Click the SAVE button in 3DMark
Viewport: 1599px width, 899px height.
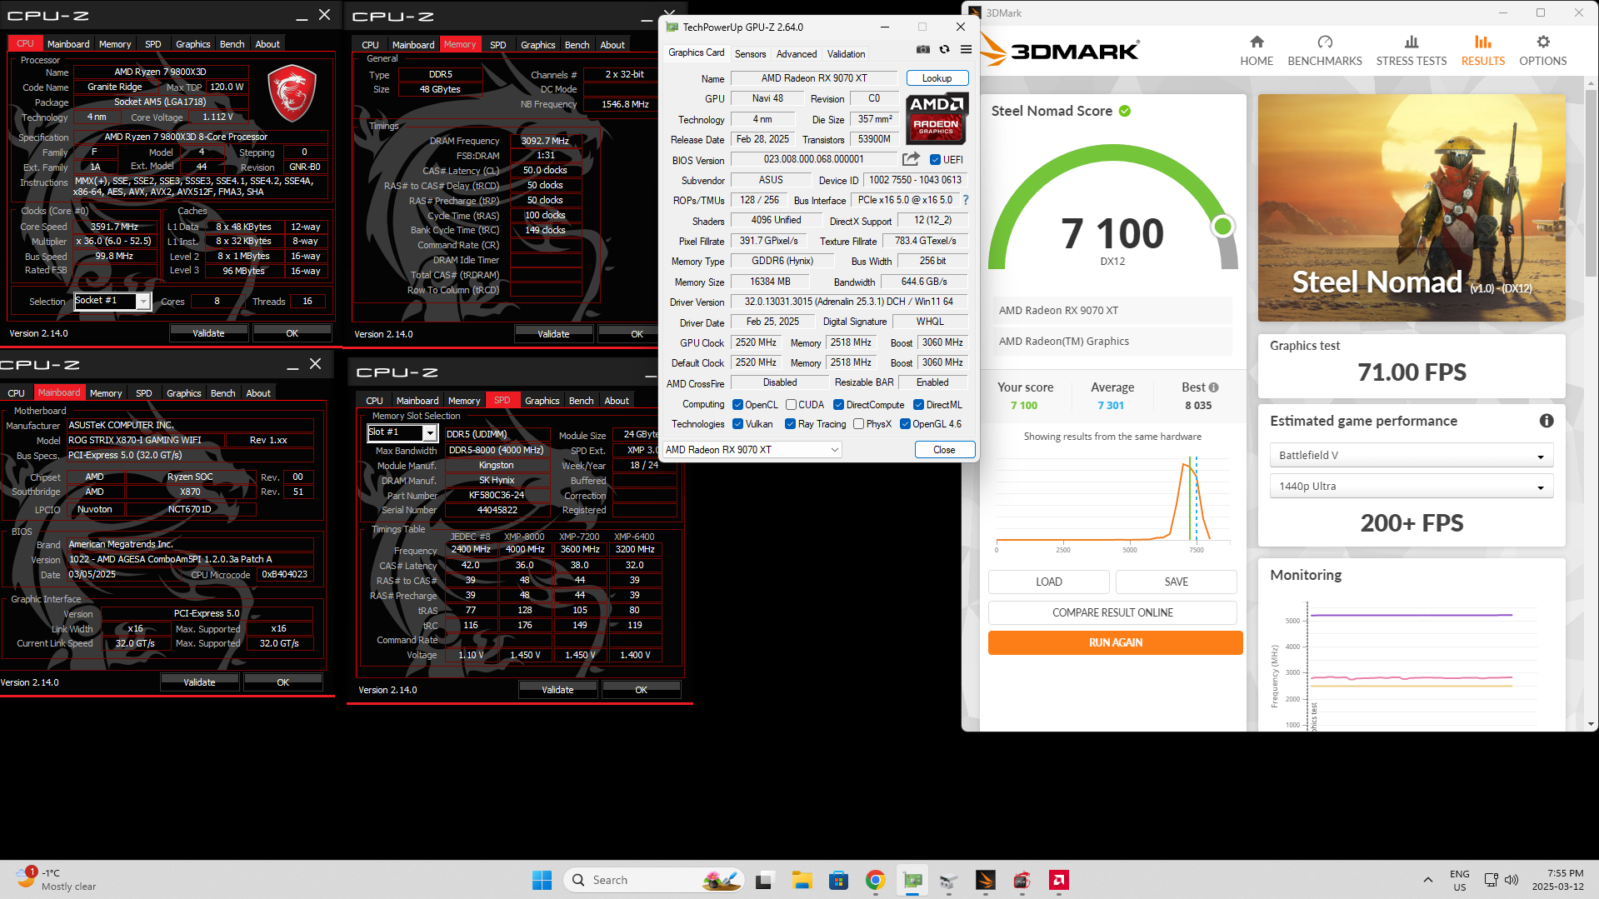point(1176,582)
